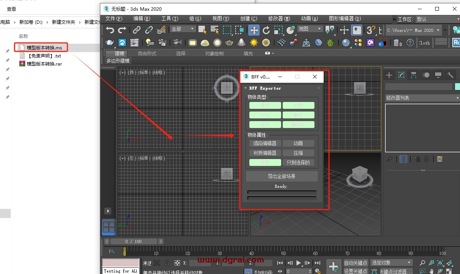Click the Bind to Space Warp icon
The image size is (460, 274).
click(x=161, y=30)
